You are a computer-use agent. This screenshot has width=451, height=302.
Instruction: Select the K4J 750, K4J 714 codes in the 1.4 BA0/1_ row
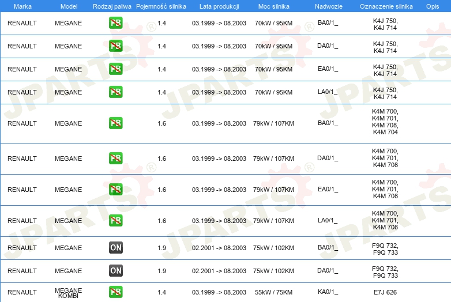tap(385, 24)
